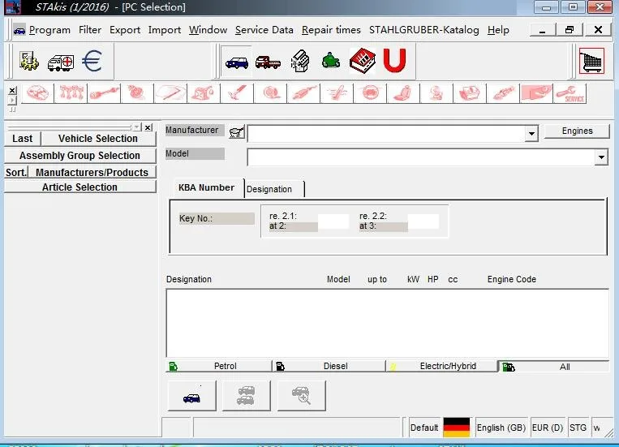Click the Engine Code column header
Viewport: 619px width, 447px height.
tap(512, 279)
